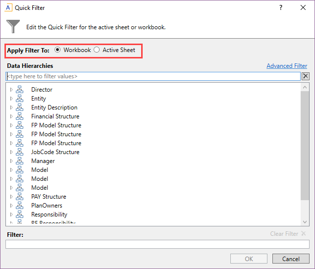
Task: Select the Manager tree item
Action: click(43, 161)
